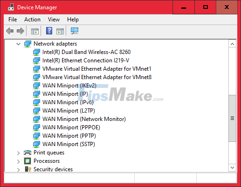Click icon beside VMware Adapter for VMnet1
The width and height of the screenshot is (241, 187).
(36, 69)
